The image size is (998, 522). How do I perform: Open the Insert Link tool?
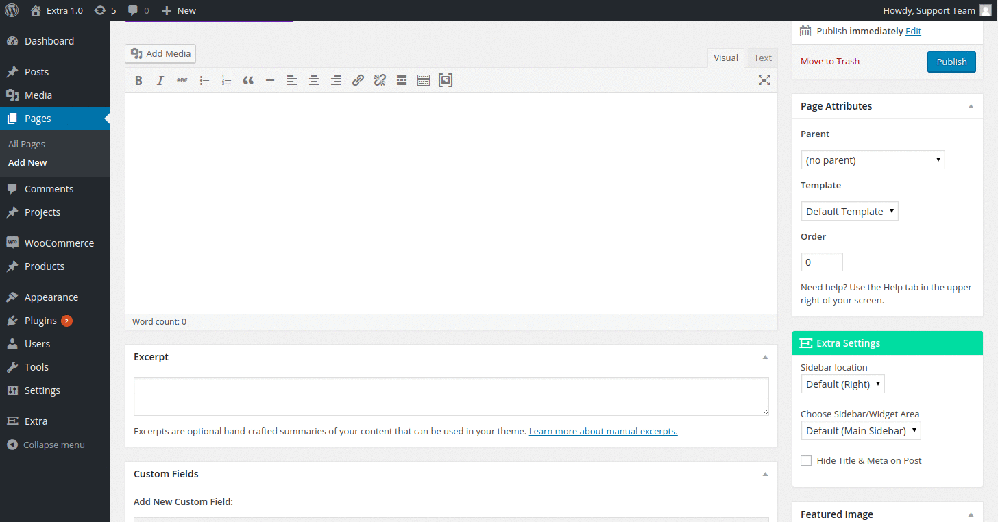tap(358, 80)
